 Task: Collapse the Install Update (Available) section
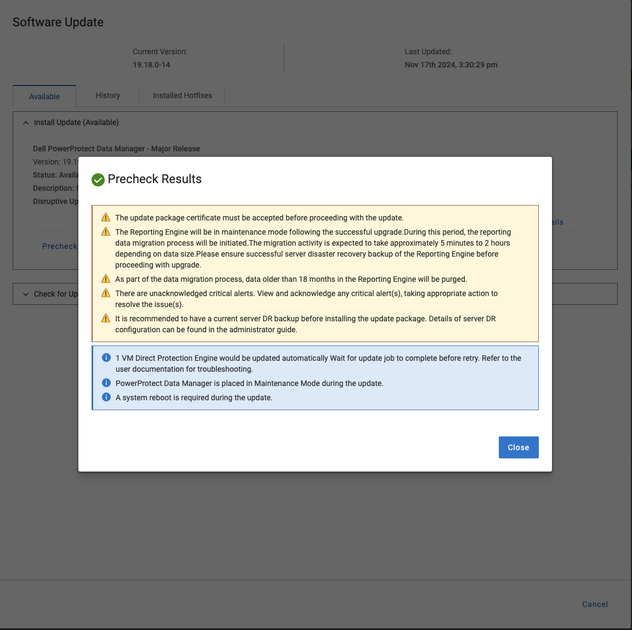pos(26,122)
